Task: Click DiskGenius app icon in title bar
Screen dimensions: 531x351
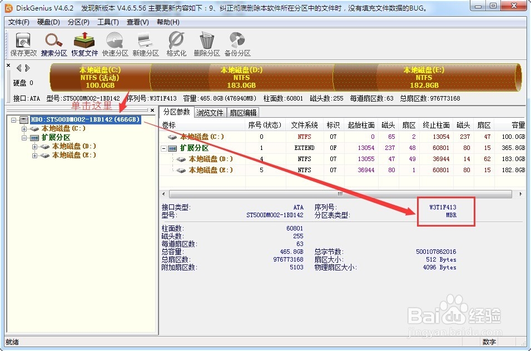Action: (x=9, y=8)
